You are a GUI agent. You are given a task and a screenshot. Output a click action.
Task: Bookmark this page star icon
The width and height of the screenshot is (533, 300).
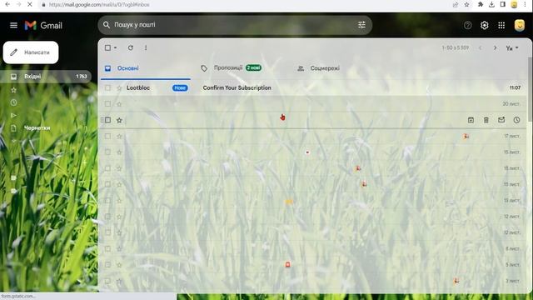click(x=466, y=4)
